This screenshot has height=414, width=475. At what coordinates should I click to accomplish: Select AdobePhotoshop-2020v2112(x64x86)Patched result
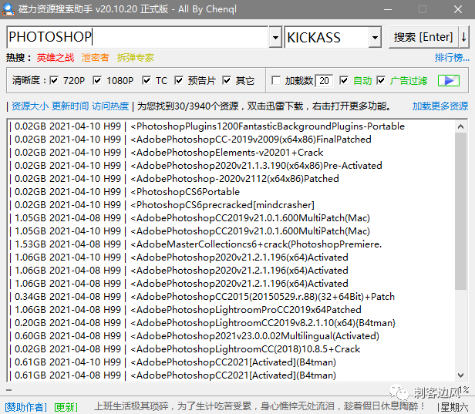click(x=232, y=179)
